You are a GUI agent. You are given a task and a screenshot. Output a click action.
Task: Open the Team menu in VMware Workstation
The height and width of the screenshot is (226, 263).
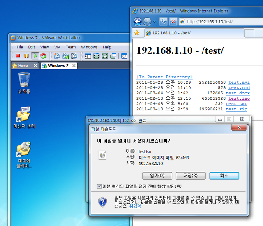tap(71, 47)
